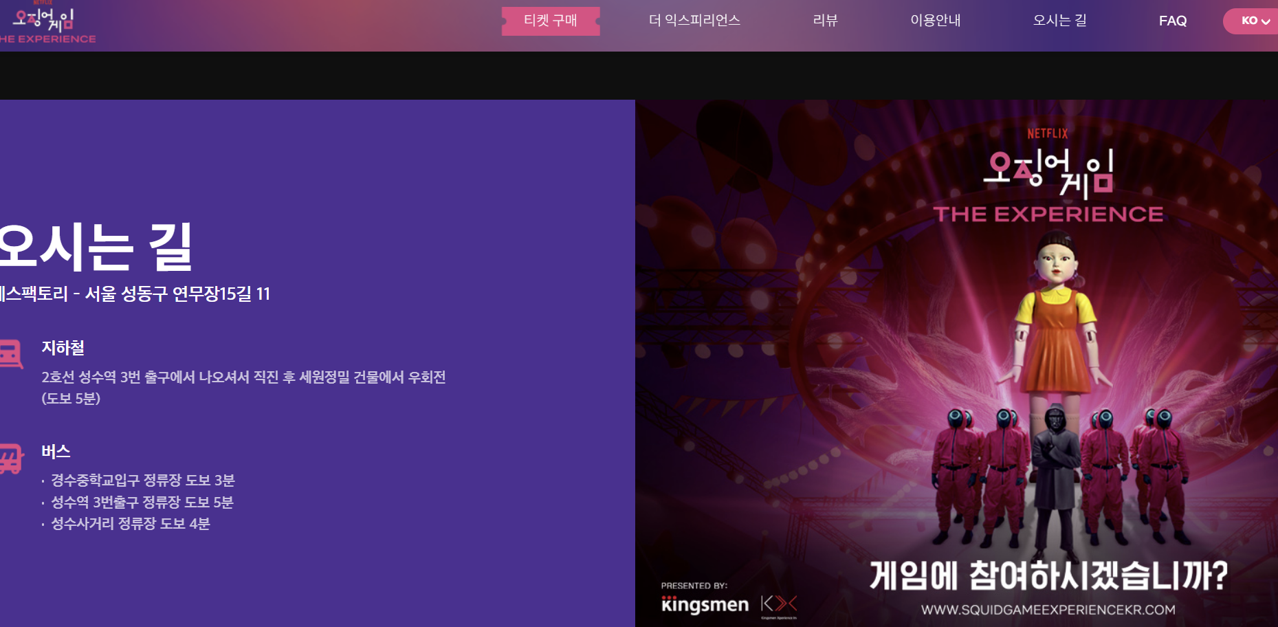The width and height of the screenshot is (1278, 627).
Task: Click 성수역 3번출구 정류장 도보 5분
Action: (x=142, y=502)
